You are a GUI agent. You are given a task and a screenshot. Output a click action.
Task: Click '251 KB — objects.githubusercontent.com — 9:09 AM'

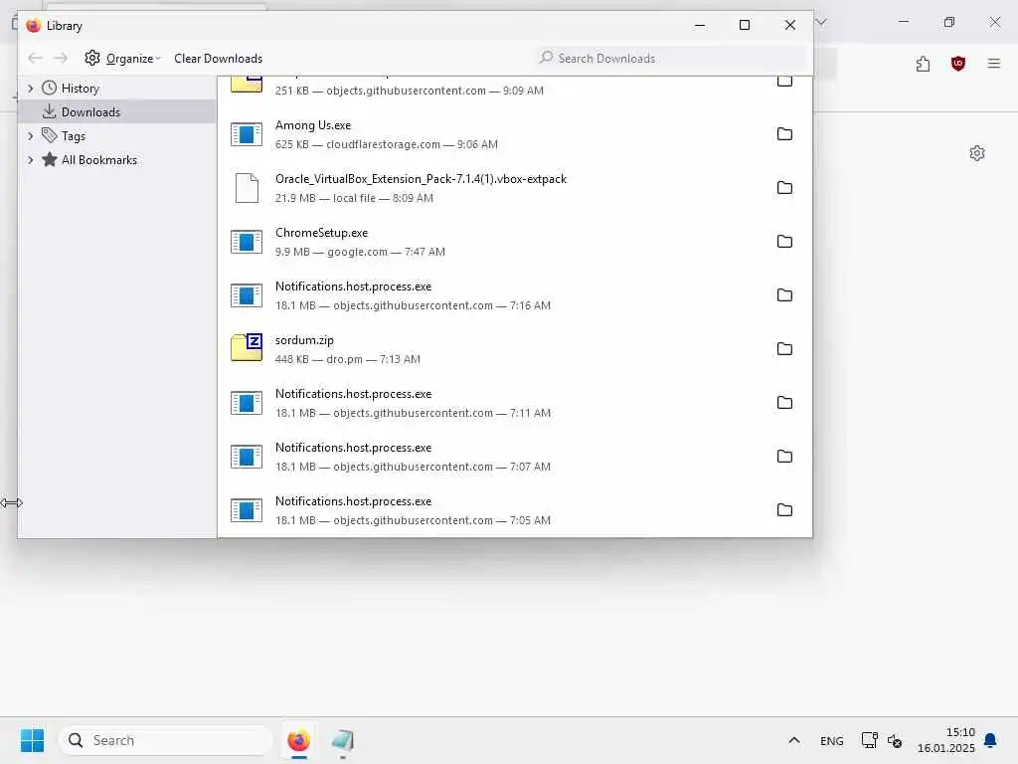coord(409,91)
